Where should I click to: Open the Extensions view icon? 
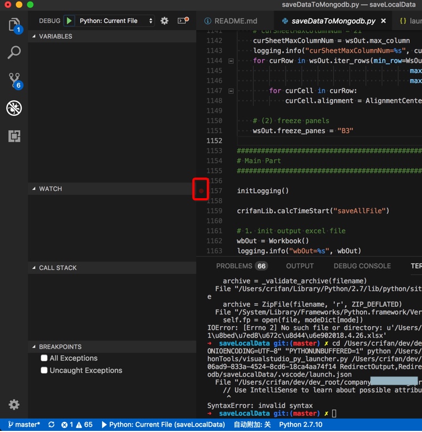pyautogui.click(x=14, y=136)
